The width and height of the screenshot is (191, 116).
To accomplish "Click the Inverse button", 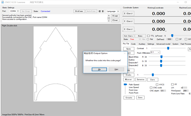I will point(141,79).
